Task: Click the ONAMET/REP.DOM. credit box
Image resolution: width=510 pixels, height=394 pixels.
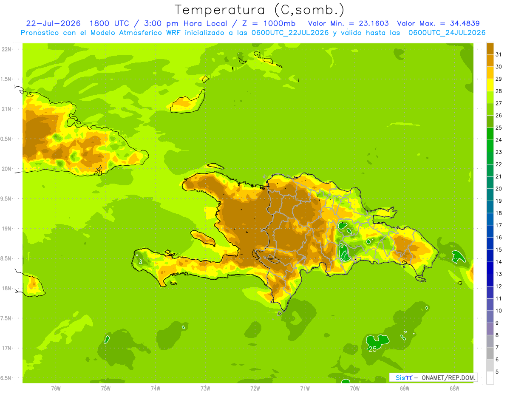Action: point(433,377)
